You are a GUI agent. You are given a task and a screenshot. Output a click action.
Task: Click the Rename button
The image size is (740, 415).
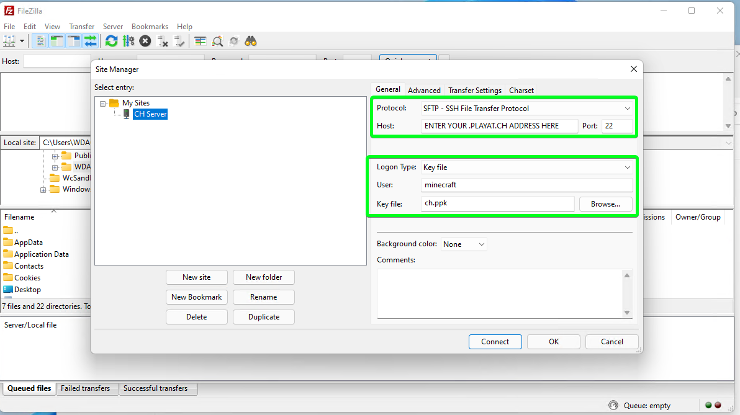click(x=264, y=297)
